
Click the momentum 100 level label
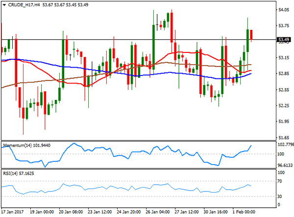pos(281,154)
